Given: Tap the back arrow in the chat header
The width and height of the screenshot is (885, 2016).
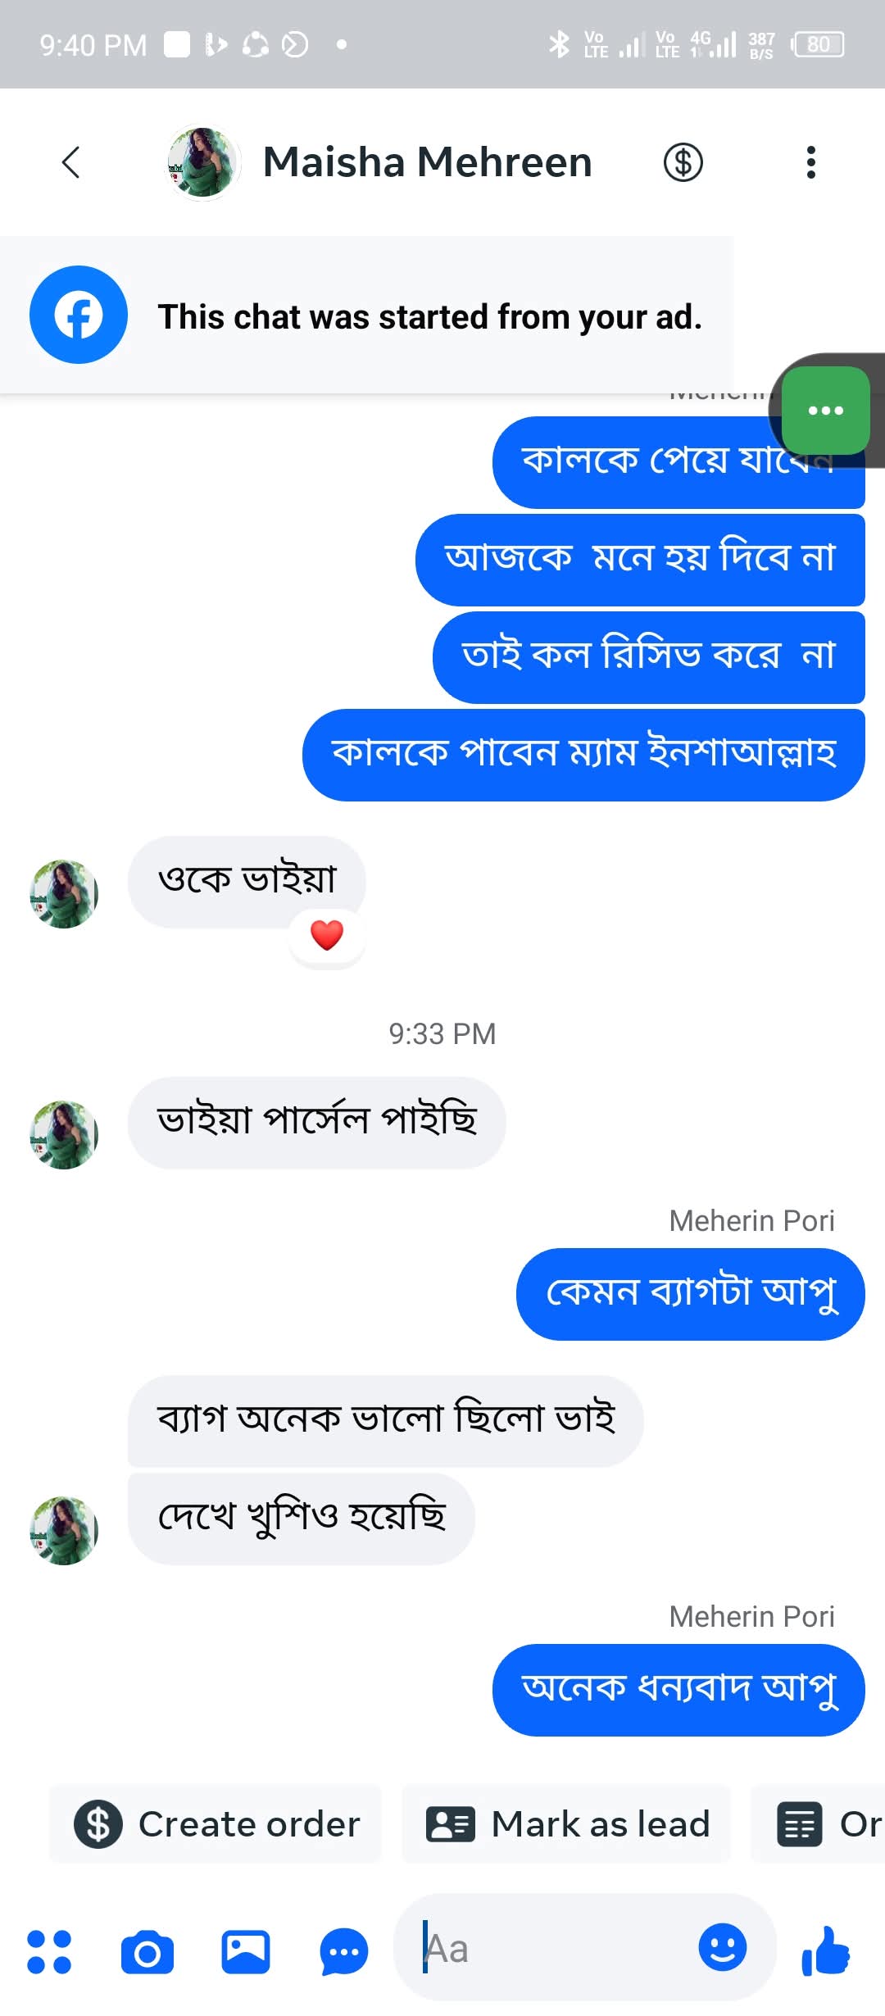Looking at the screenshot, I should (71, 162).
